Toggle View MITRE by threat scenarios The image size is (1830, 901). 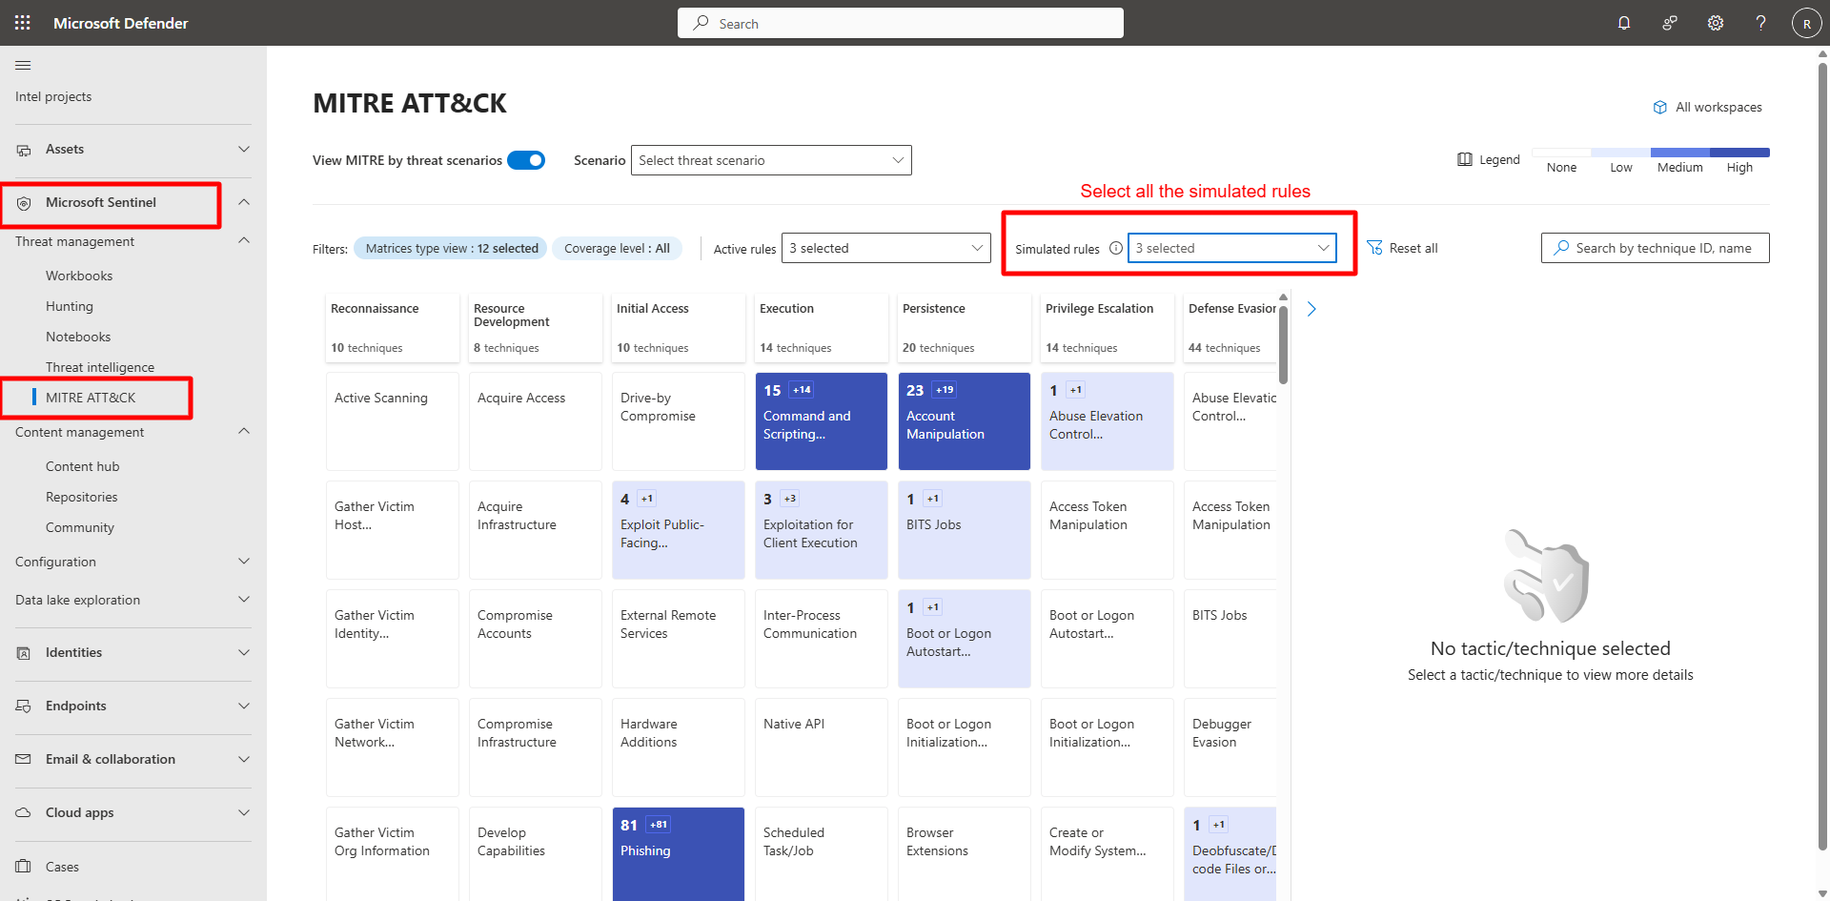click(x=526, y=160)
